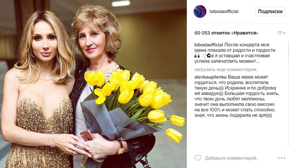Screen dimensions: 289x168
Task: Like the post with the heart icon
Action: point(198,158)
